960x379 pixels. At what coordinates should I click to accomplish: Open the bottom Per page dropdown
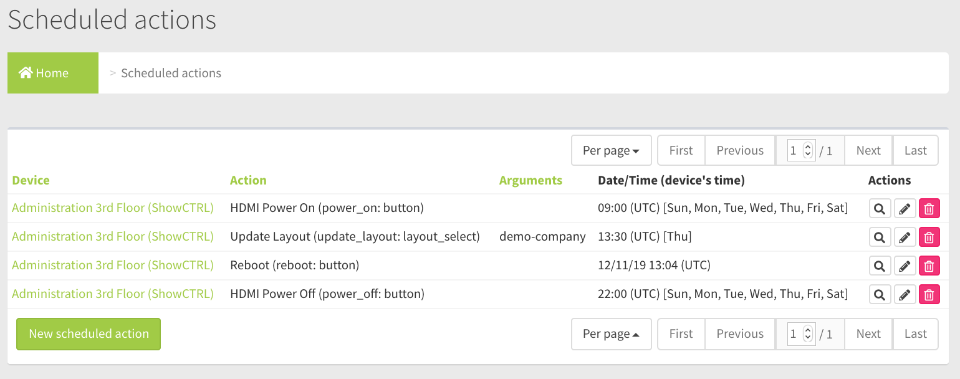click(x=611, y=333)
